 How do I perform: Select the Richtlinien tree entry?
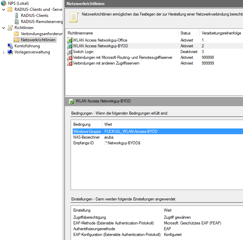24,28
